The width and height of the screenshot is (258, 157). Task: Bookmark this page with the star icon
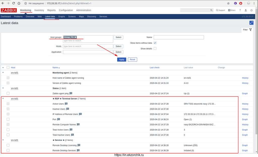[x=228, y=3]
